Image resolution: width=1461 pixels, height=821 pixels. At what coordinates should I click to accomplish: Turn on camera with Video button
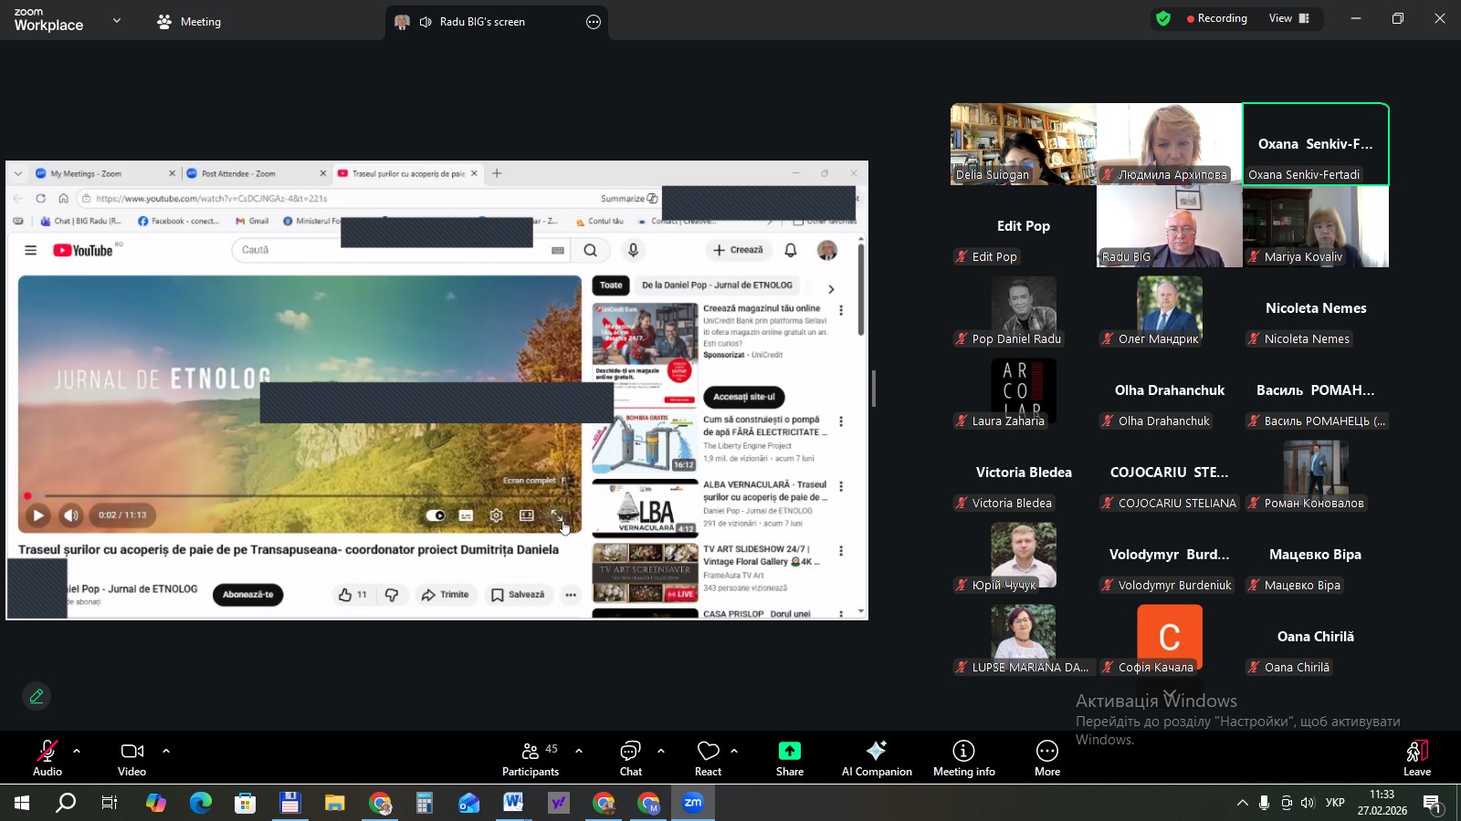coord(131,758)
